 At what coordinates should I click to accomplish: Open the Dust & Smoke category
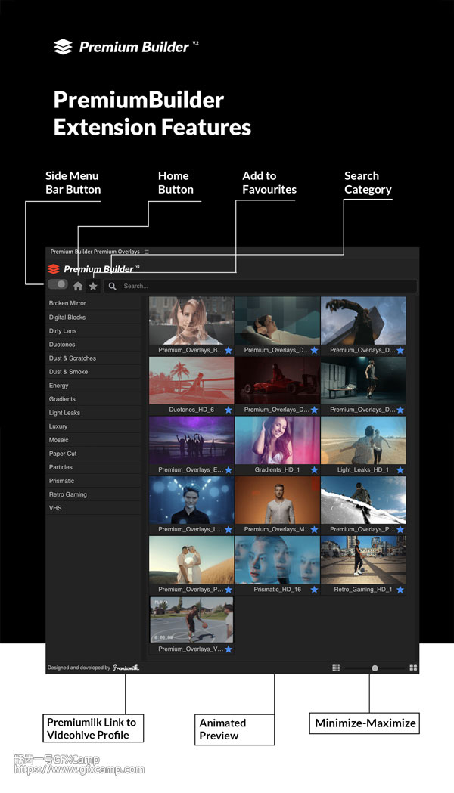pyautogui.click(x=94, y=372)
